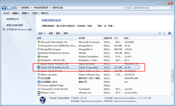Screen dimensions: 175x106
Task: Click the QQ拼音输入法6.6 icon
Action: pyautogui.click(x=38, y=82)
